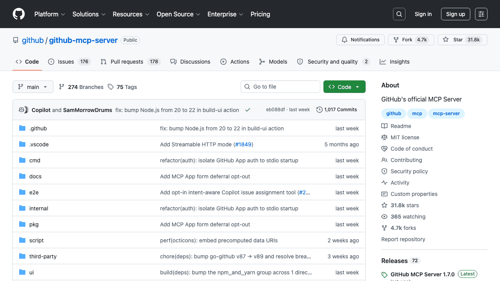Click the Code of conduct heart icon
Image resolution: width=500 pixels, height=281 pixels.
384,149
